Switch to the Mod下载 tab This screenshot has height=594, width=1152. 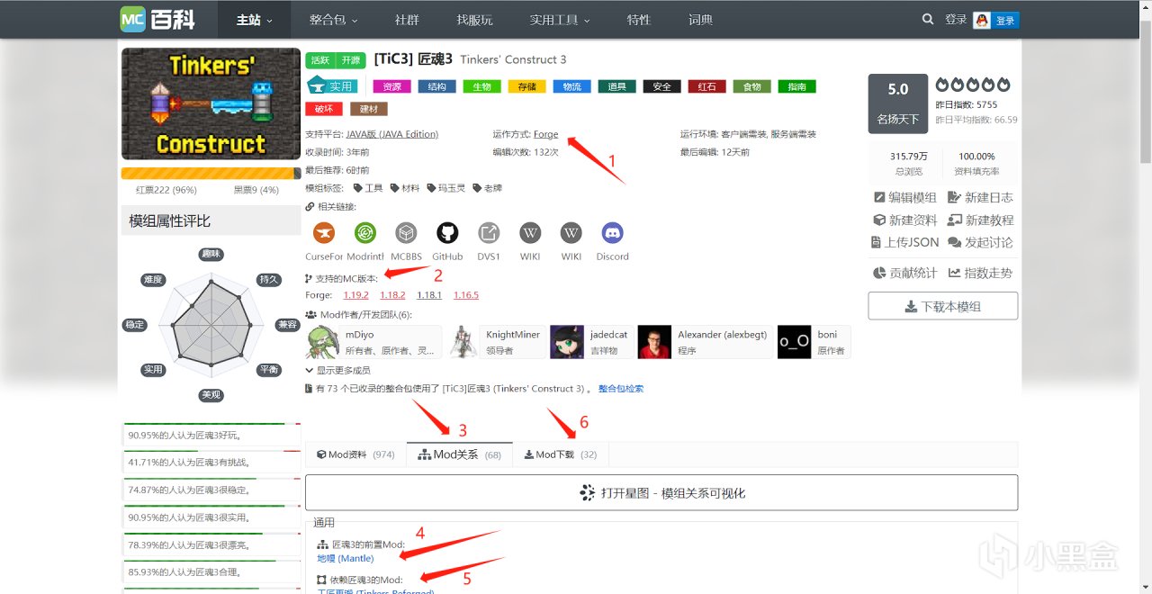click(561, 454)
